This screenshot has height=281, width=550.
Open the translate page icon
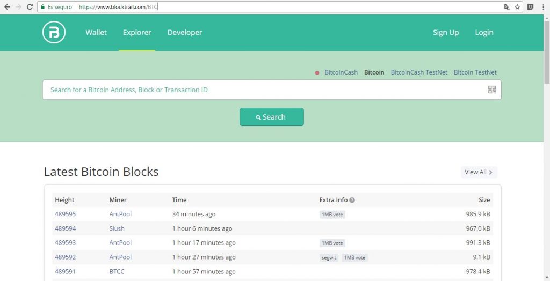[507, 6]
